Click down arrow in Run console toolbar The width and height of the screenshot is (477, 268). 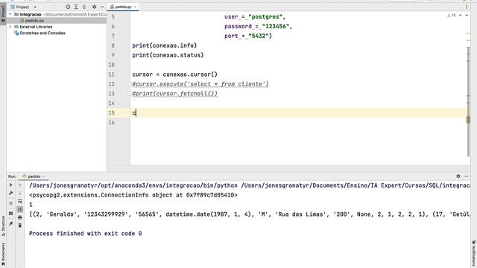20,194
